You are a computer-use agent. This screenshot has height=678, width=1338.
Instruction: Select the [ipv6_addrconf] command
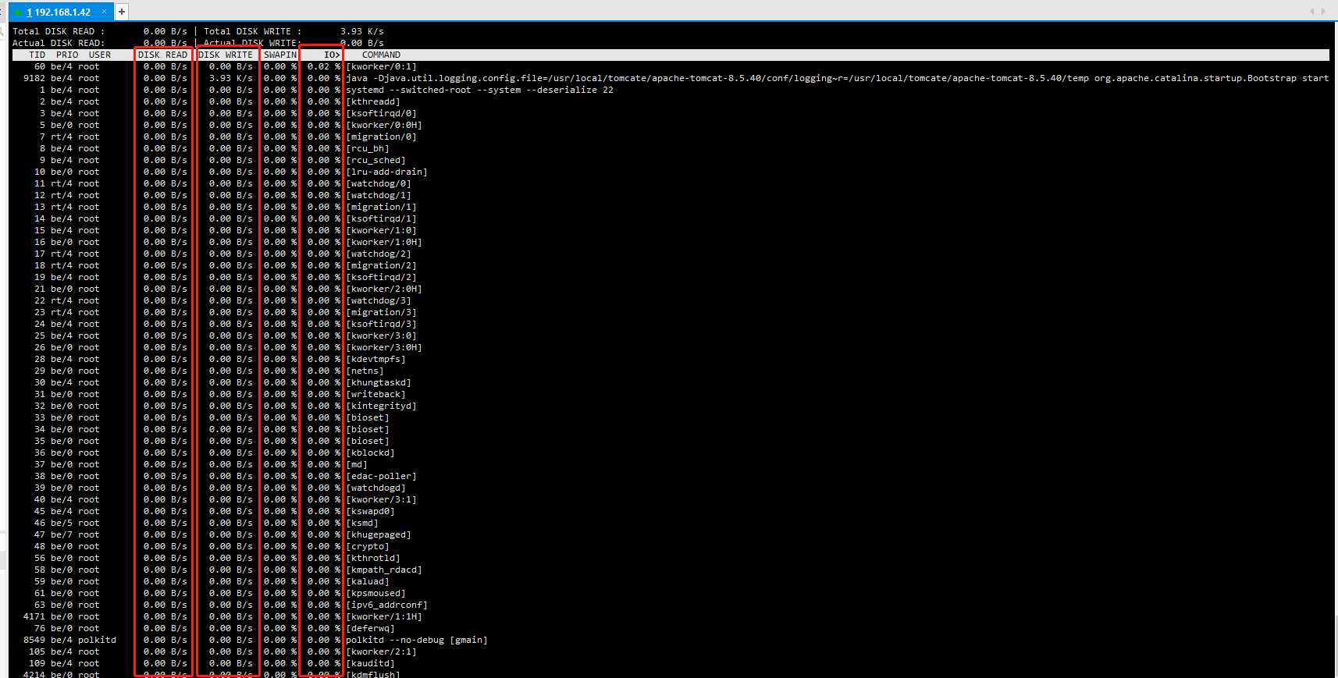pyautogui.click(x=386, y=605)
